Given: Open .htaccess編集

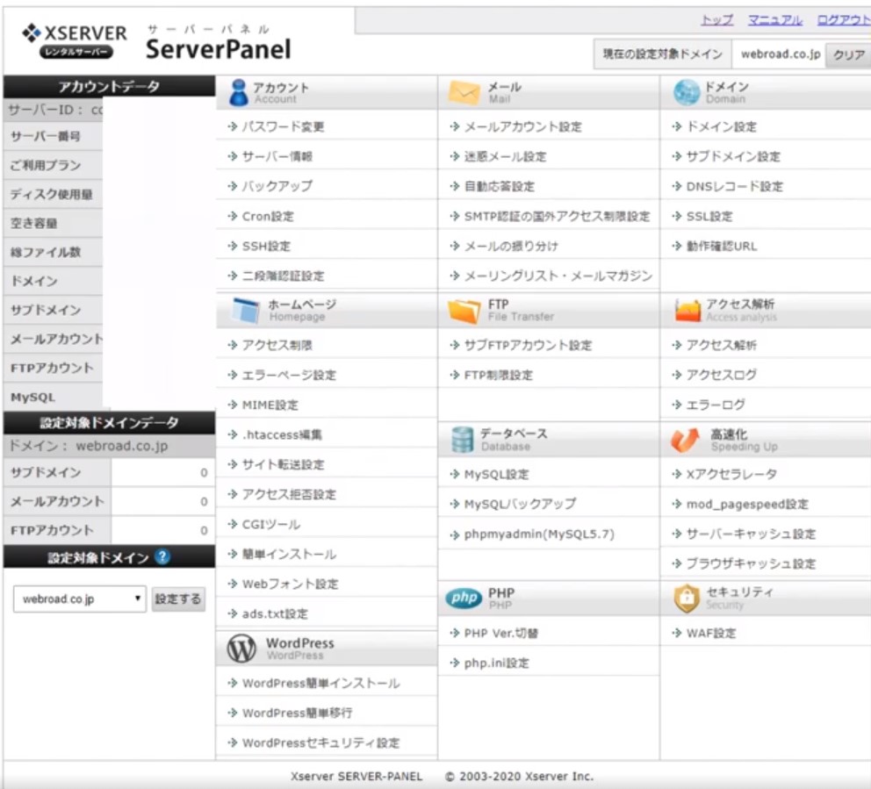Looking at the screenshot, I should coord(282,434).
